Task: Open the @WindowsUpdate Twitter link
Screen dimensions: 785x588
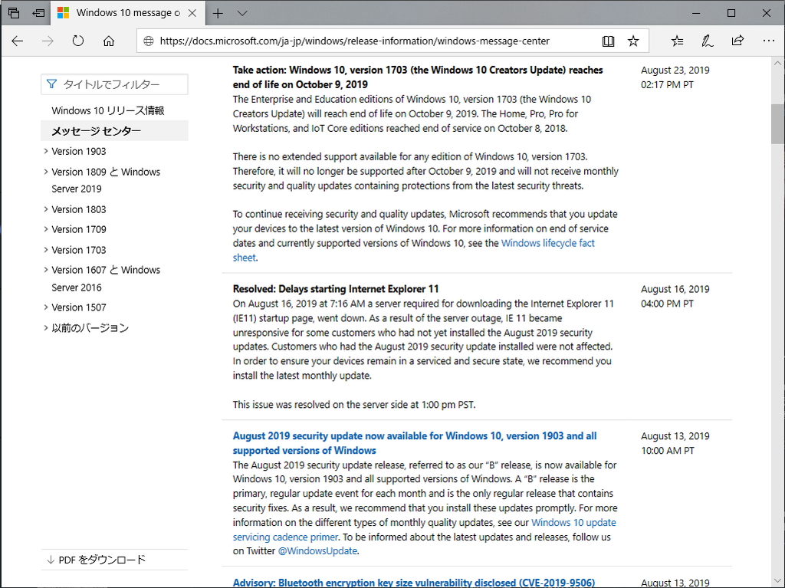Action: click(317, 551)
